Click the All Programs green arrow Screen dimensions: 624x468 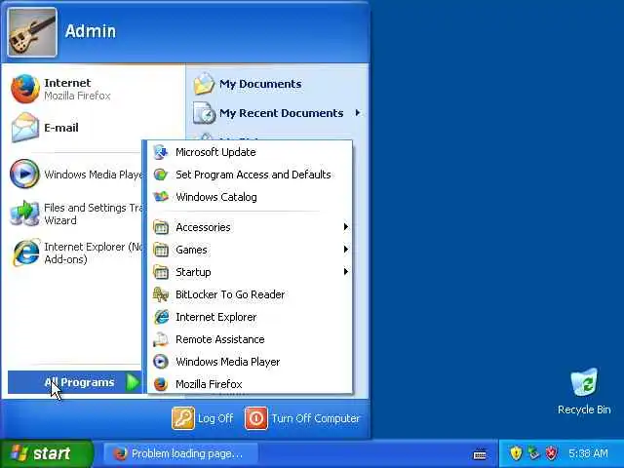[x=133, y=382]
